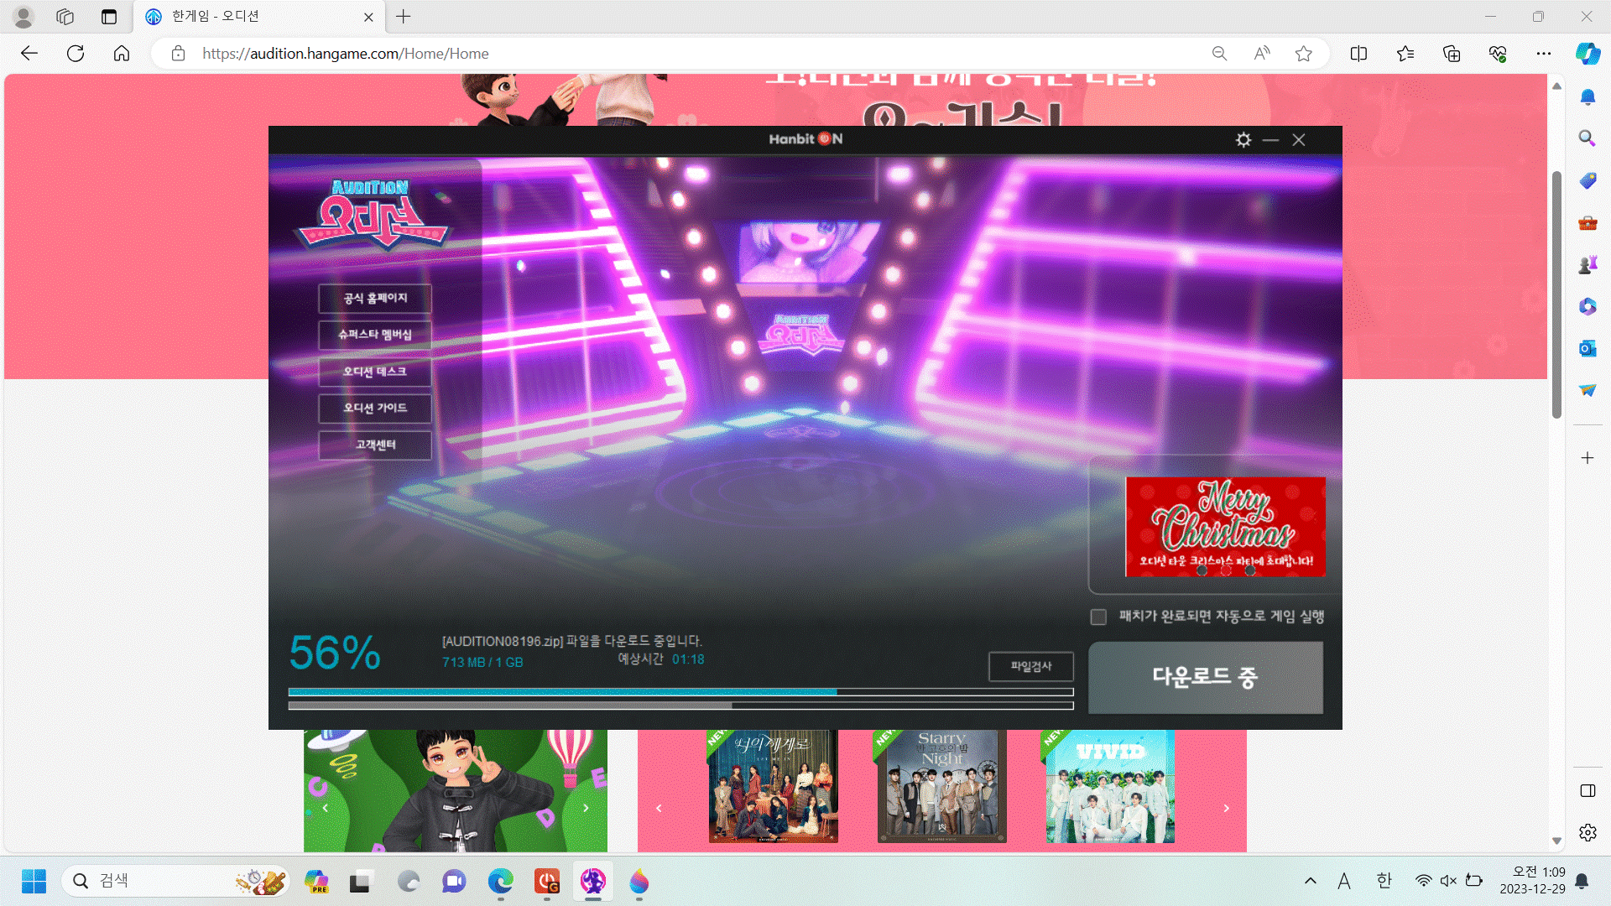Viewport: 1611px width, 906px height.
Task: Open volume control in system tray
Action: (1448, 881)
